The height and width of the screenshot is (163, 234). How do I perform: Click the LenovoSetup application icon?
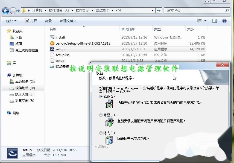[52, 43]
